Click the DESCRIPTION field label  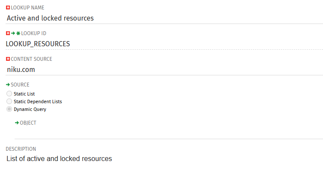21,149
